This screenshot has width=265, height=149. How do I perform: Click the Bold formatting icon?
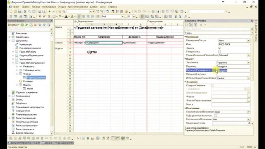click(x=40, y=17)
